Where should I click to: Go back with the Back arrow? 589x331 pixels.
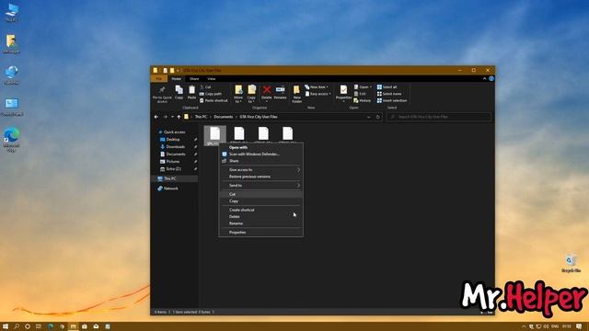point(156,117)
